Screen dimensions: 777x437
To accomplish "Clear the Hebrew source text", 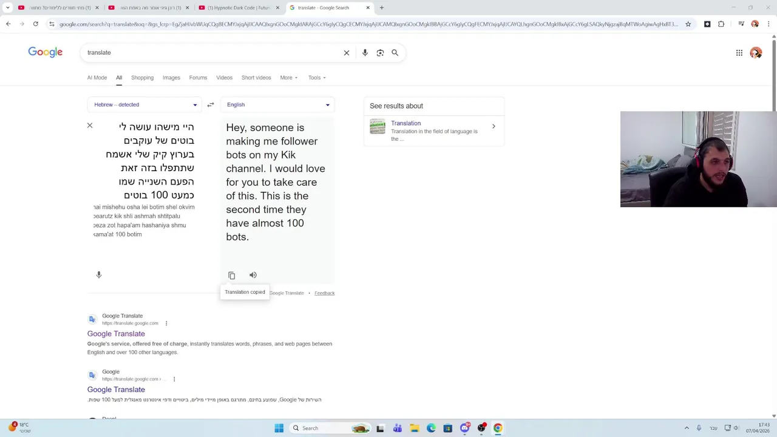I will (90, 126).
